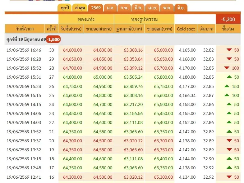Click tax base value 63,156.56
Screen dimensions: 244x183
pos(133,113)
